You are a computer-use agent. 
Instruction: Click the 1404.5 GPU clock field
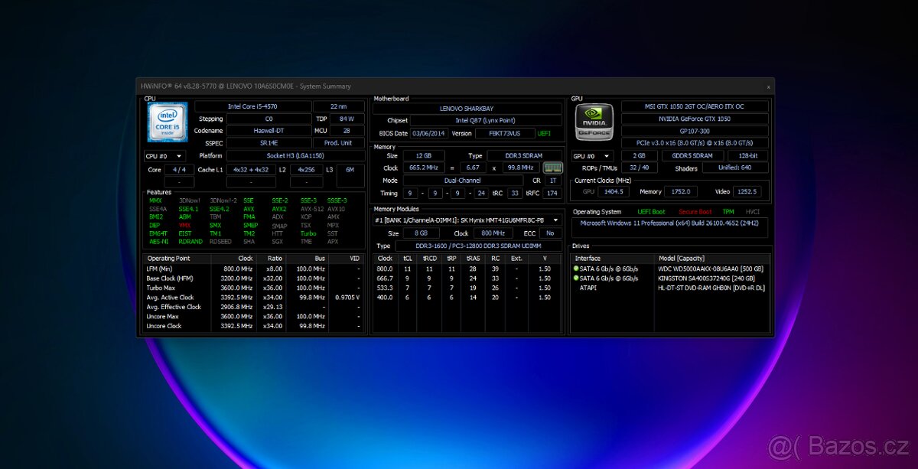(x=613, y=192)
